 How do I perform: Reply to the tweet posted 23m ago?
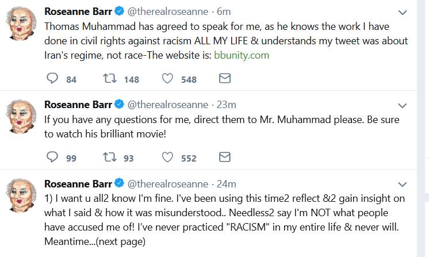click(52, 157)
